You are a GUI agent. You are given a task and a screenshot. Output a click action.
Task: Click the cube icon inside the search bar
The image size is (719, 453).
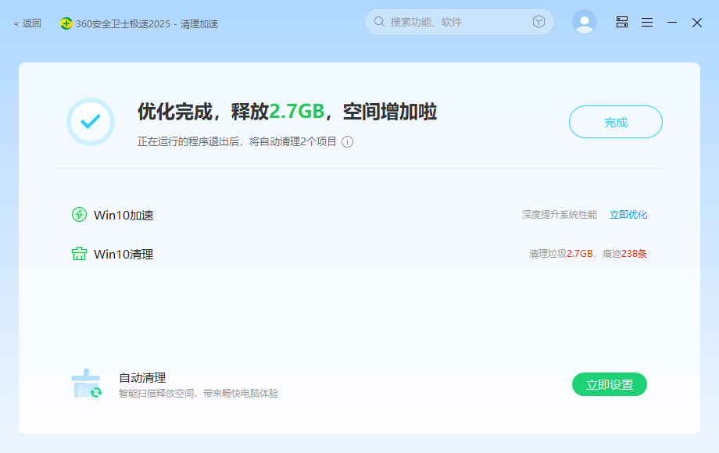[x=538, y=22]
